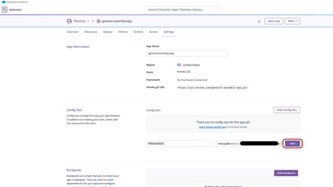Click the App Name text field
The width and height of the screenshot is (333, 187).
point(187,53)
